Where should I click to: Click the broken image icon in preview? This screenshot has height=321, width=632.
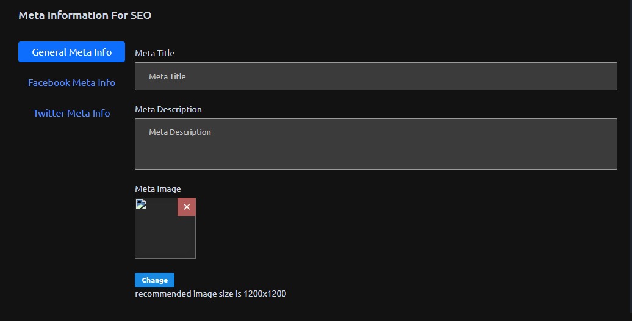pos(141,204)
